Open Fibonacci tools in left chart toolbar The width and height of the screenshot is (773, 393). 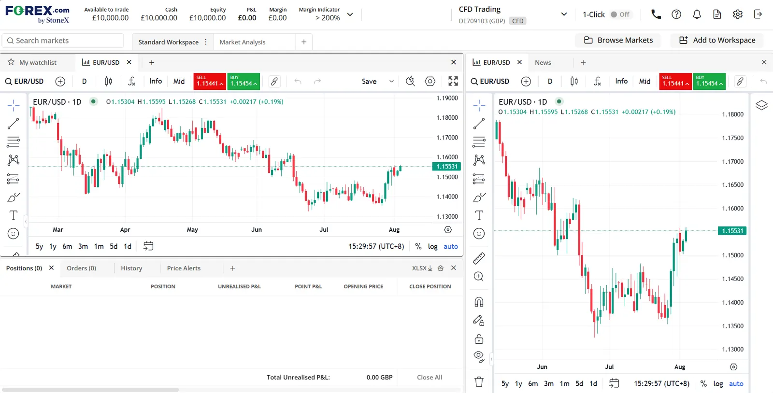14,142
